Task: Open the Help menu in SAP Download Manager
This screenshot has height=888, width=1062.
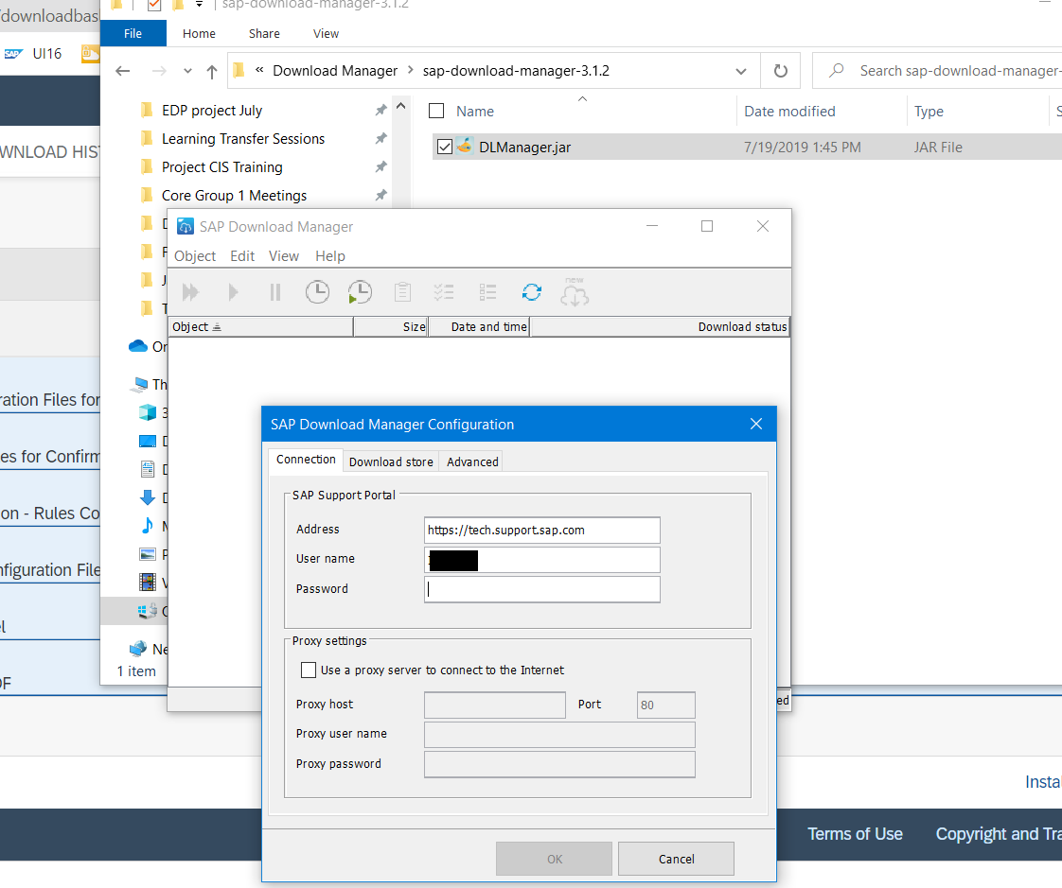Action: tap(329, 256)
